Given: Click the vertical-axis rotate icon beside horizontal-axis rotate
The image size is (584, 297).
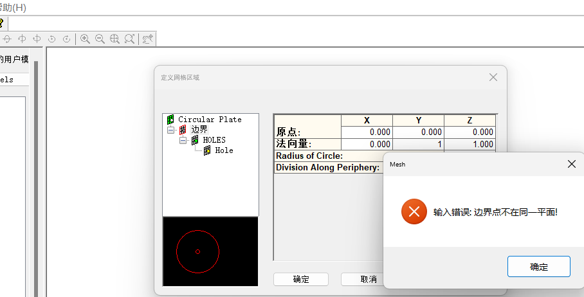Looking at the screenshot, I should [22, 39].
